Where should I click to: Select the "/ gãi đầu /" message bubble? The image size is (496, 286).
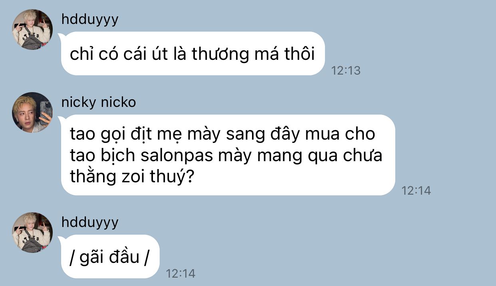[110, 256]
